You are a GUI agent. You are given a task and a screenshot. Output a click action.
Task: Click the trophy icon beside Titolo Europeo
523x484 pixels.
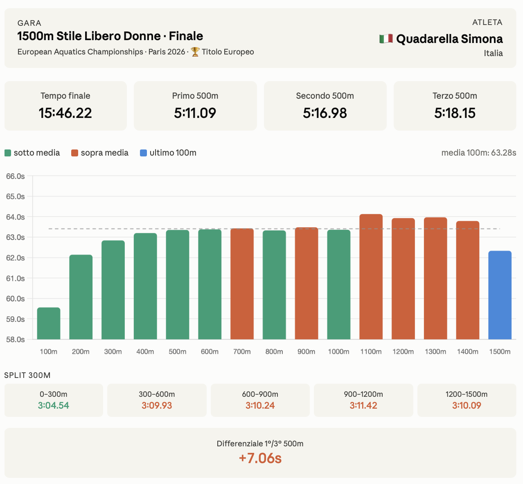195,52
